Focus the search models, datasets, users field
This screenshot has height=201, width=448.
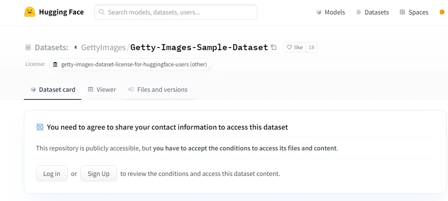(179, 12)
